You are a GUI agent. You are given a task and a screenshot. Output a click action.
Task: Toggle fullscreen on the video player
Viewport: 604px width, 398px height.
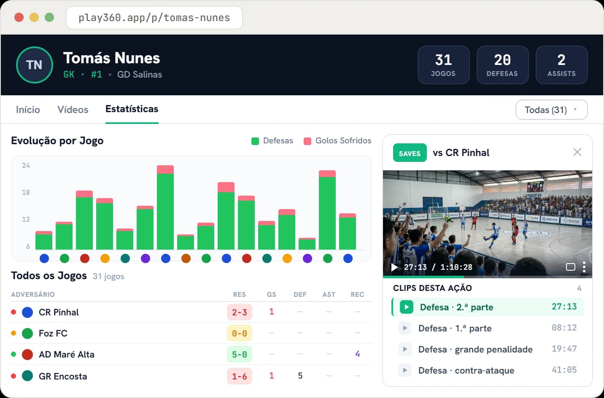point(570,267)
